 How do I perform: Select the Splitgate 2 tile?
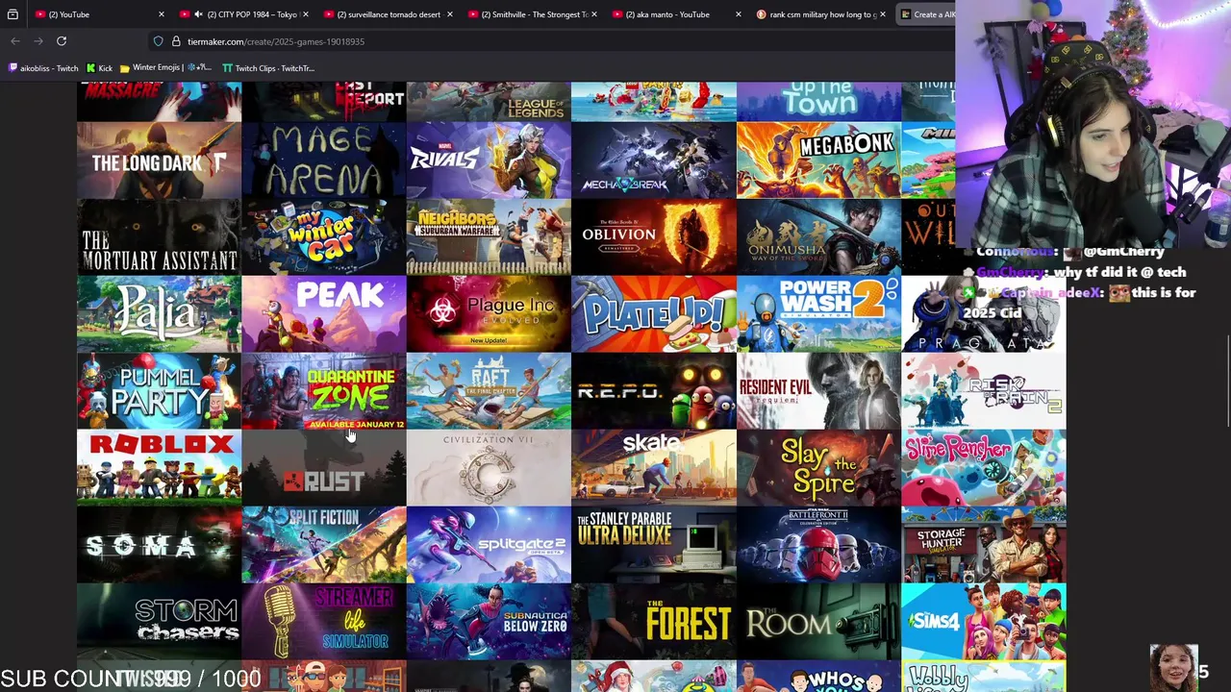489,545
